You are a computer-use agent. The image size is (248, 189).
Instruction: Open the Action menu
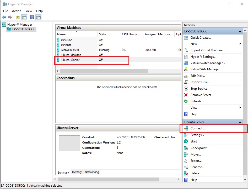(x=17, y=11)
